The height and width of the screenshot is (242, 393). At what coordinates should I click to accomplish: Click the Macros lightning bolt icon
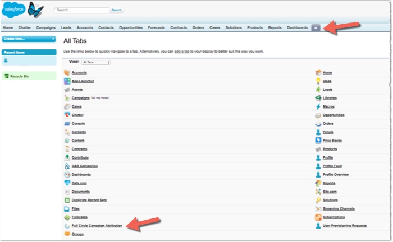coord(318,106)
